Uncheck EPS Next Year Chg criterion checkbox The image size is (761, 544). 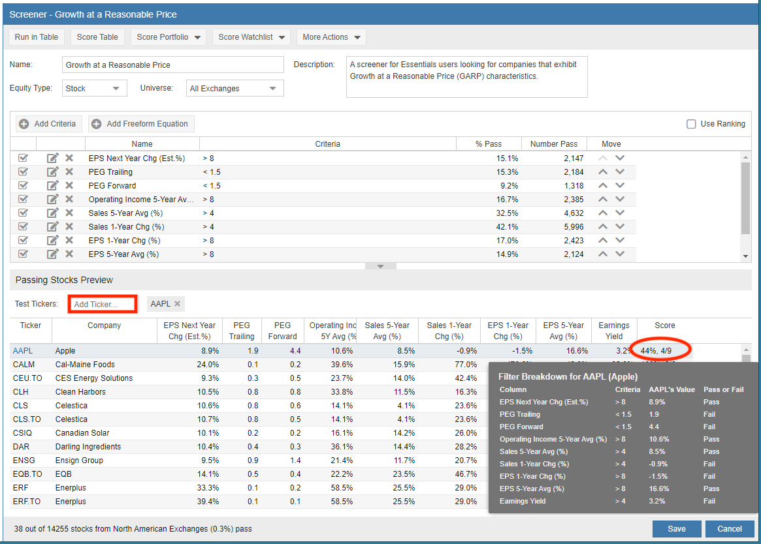pyautogui.click(x=23, y=158)
